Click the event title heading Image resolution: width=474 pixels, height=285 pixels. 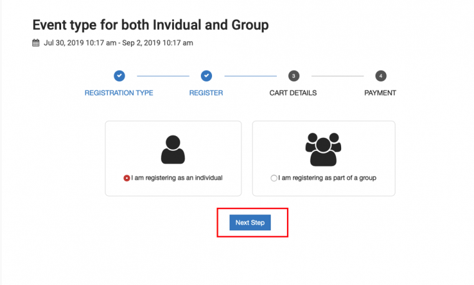point(150,26)
